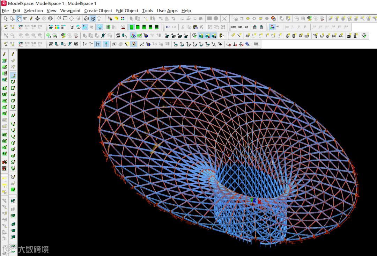
Task: Open the User Apps menu
Action: pos(167,10)
